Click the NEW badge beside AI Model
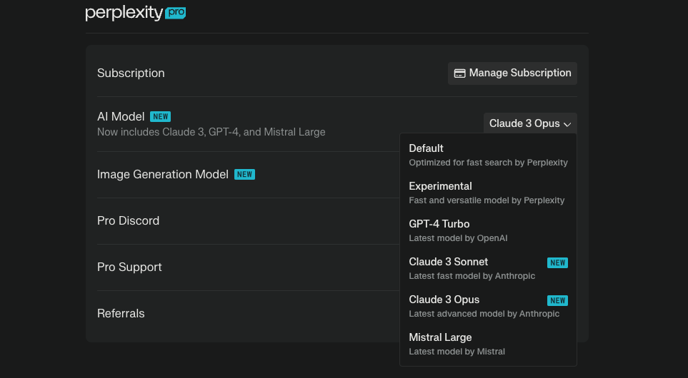This screenshot has height=378, width=688. point(160,117)
